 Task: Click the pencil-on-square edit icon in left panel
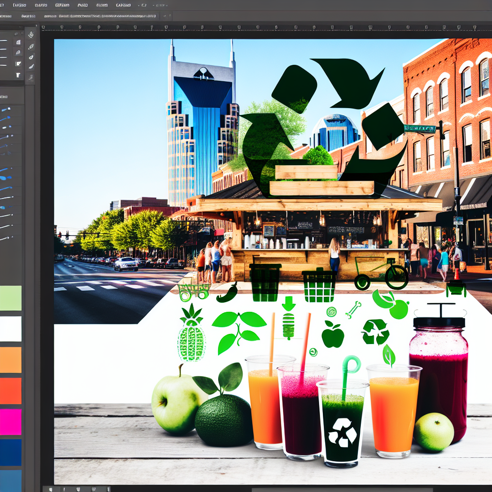click(18, 64)
